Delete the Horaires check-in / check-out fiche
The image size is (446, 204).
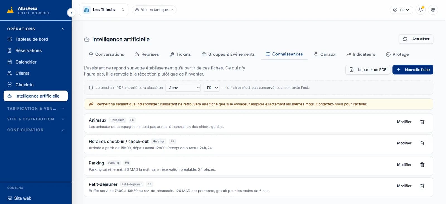(422, 143)
